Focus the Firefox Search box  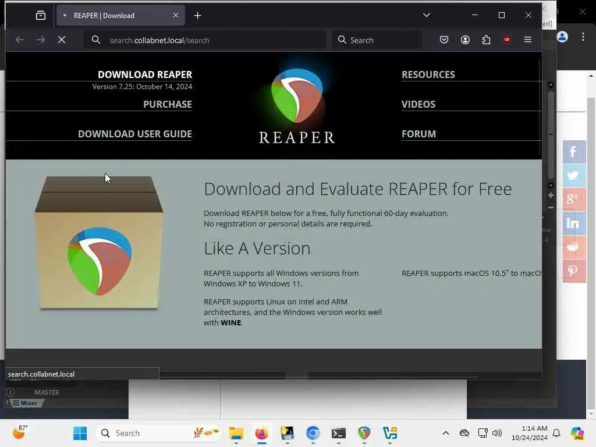377,40
